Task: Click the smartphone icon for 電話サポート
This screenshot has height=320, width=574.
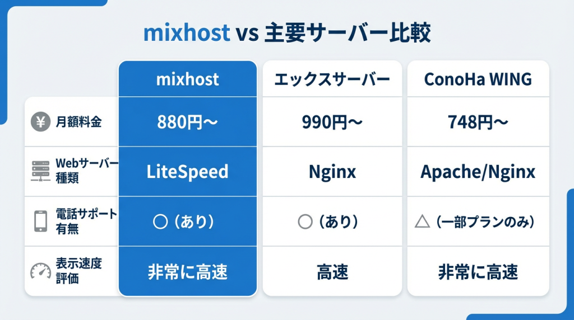Action: coord(40,220)
